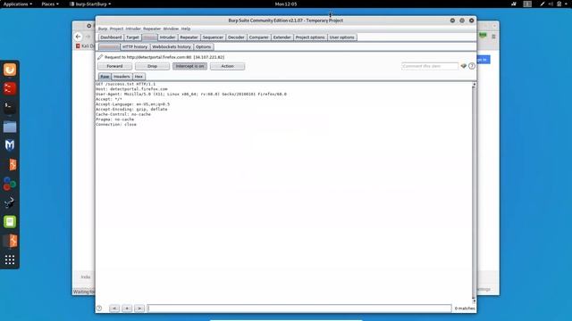Open the Files folder icon in dock
Image resolution: width=572 pixels, height=321 pixels.
10,127
